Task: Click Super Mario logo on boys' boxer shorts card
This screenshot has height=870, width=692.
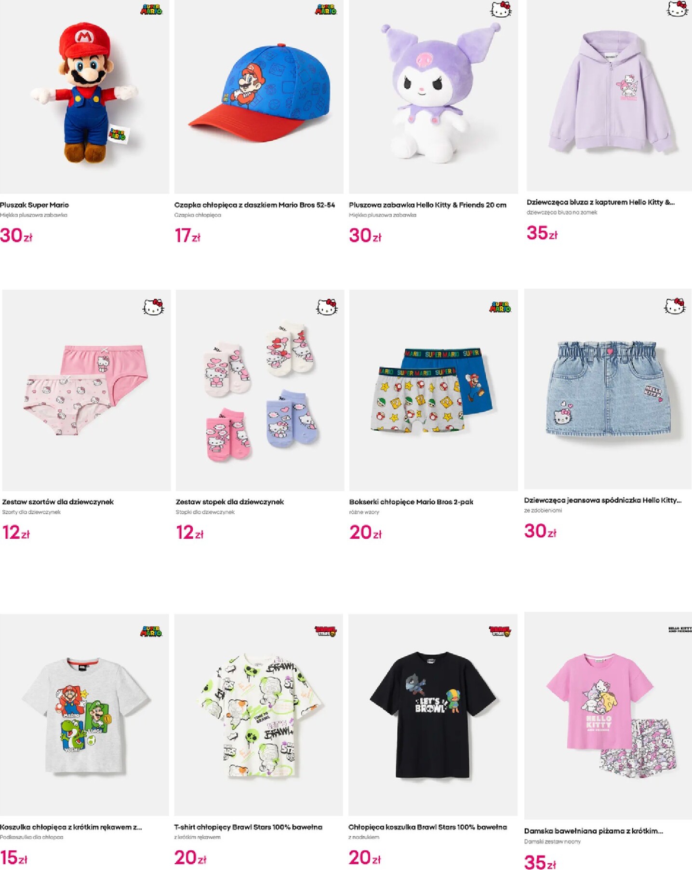Action: (x=500, y=307)
